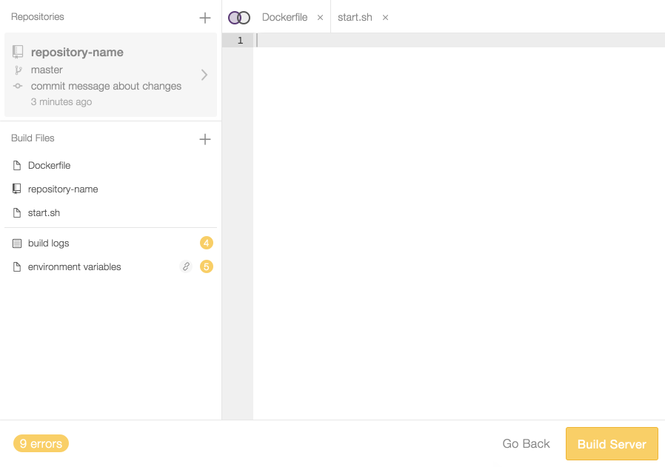Click the commit icon beside commit message
The height and width of the screenshot is (467, 665).
18,87
